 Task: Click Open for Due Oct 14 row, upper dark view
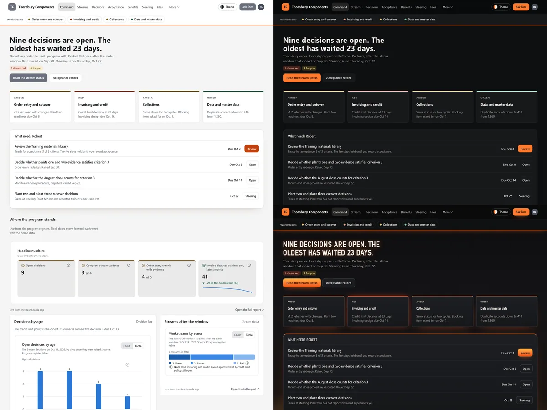click(526, 180)
